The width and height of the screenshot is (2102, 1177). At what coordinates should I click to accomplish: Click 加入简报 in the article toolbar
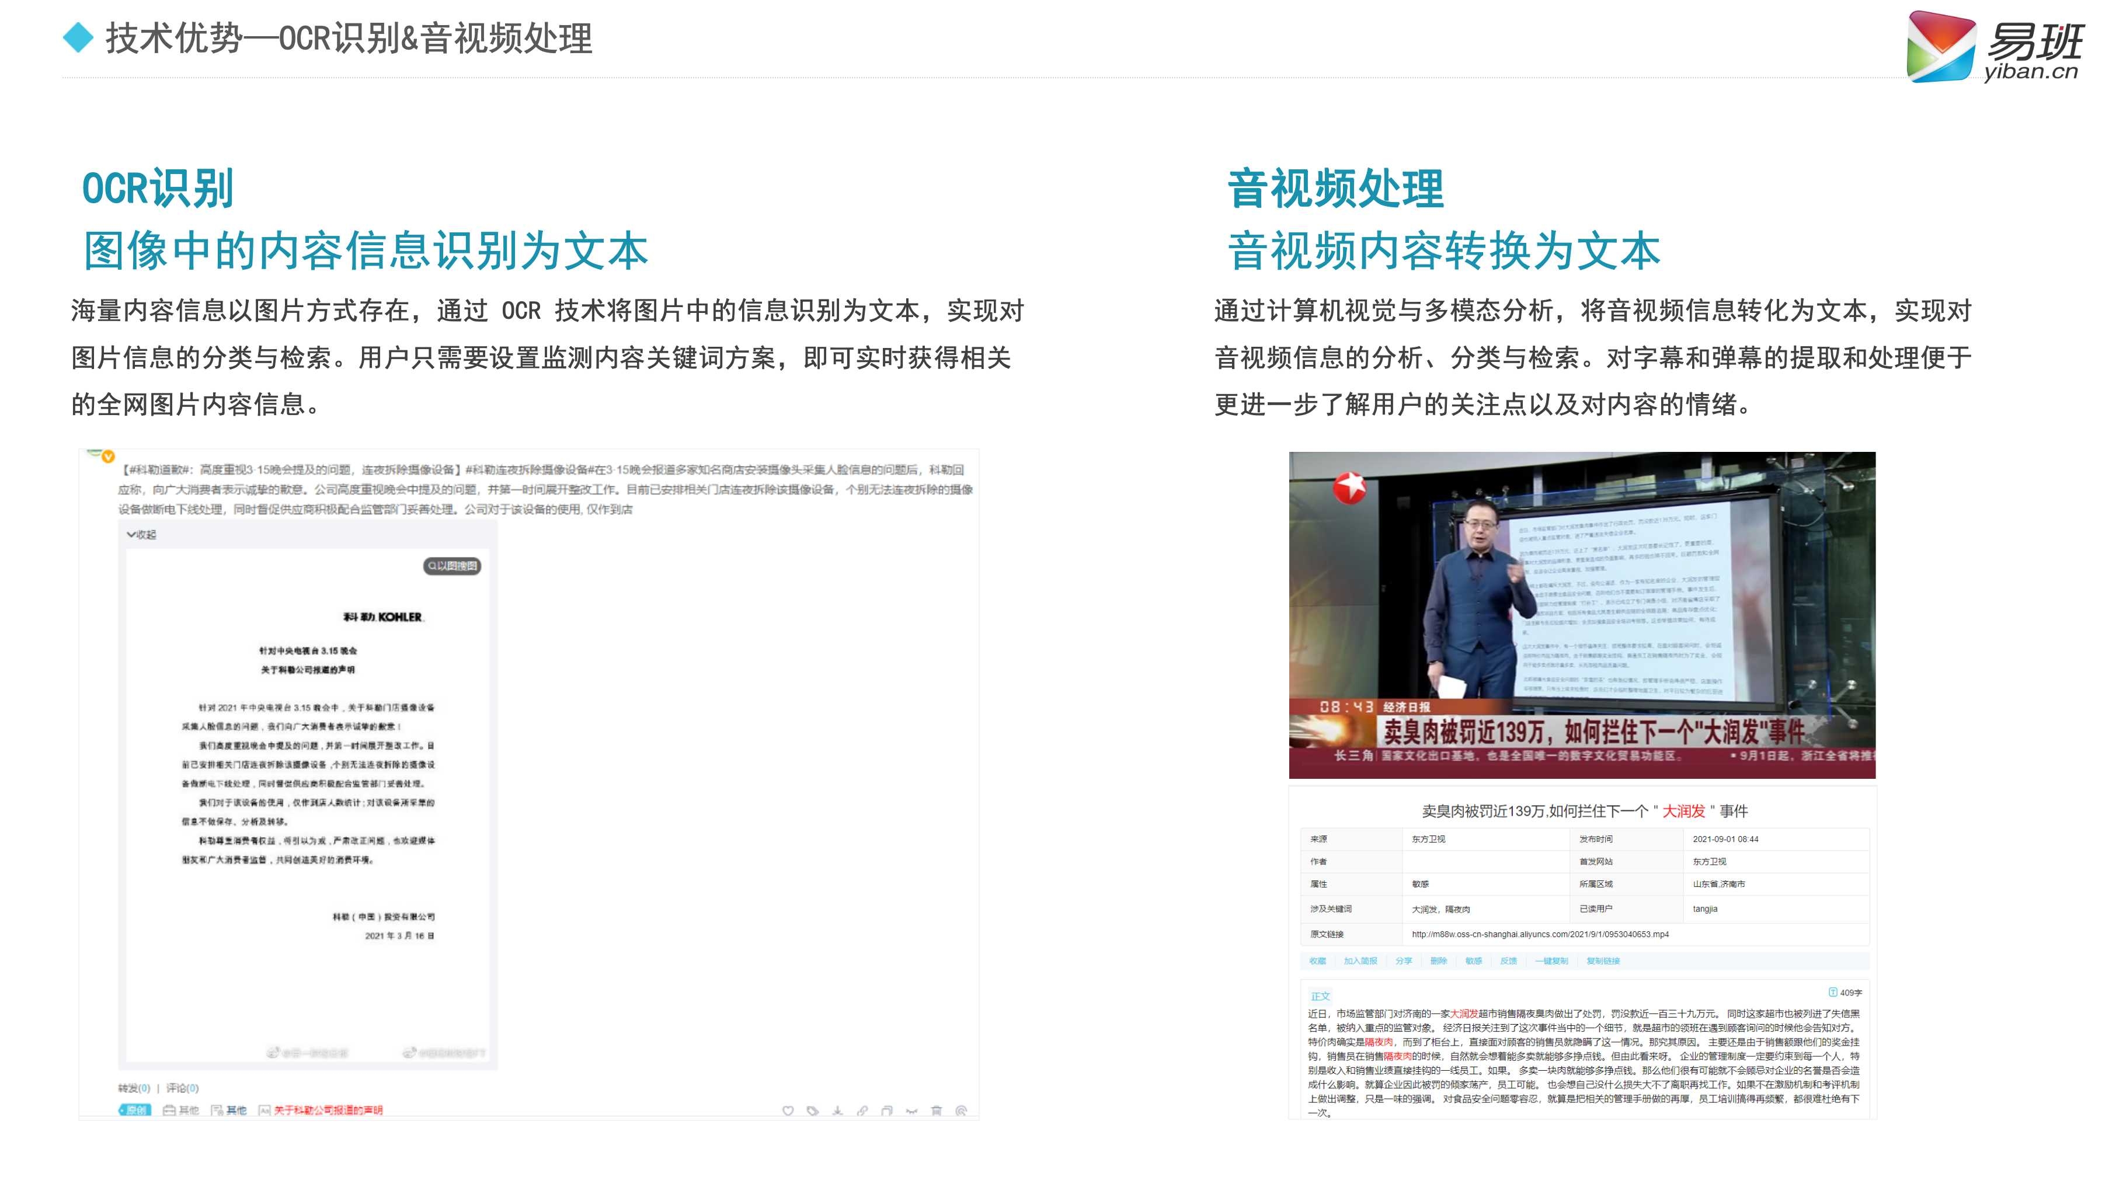[1360, 961]
